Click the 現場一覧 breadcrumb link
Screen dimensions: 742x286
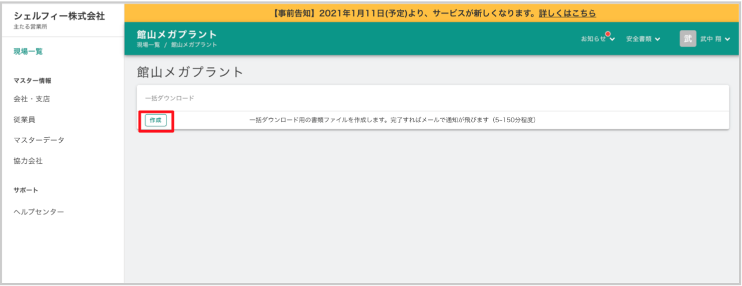click(x=148, y=45)
